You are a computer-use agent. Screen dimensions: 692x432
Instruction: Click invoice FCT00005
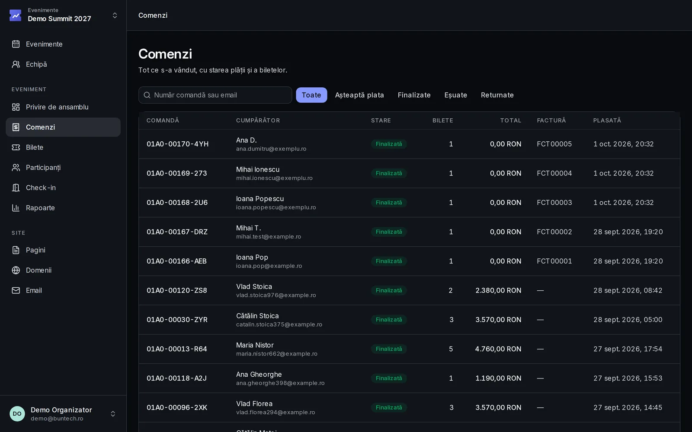[554, 144]
